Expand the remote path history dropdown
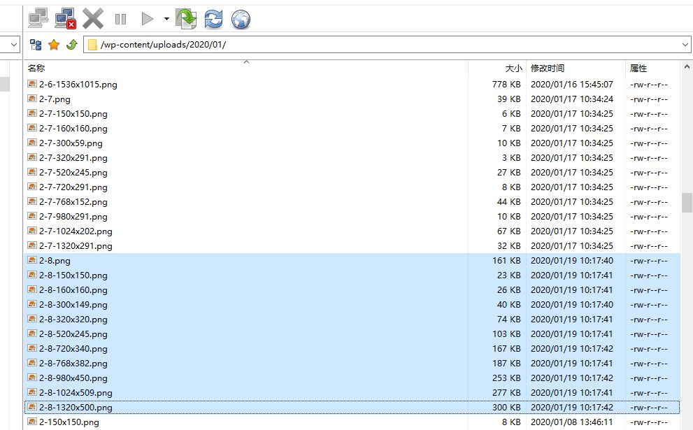Viewport: 693px width, 430px height. click(685, 45)
